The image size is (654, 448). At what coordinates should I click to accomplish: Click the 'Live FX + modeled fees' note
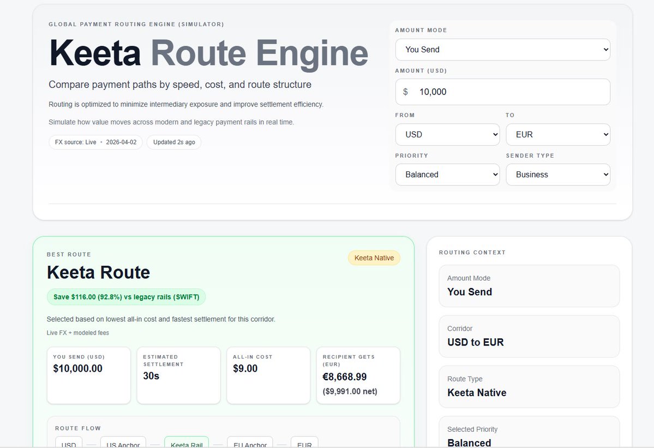point(77,333)
